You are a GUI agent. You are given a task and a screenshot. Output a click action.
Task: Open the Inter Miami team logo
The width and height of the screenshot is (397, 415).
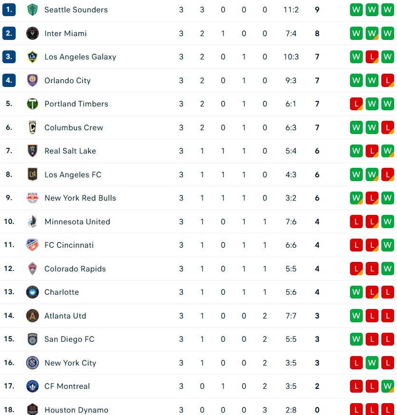(32, 33)
